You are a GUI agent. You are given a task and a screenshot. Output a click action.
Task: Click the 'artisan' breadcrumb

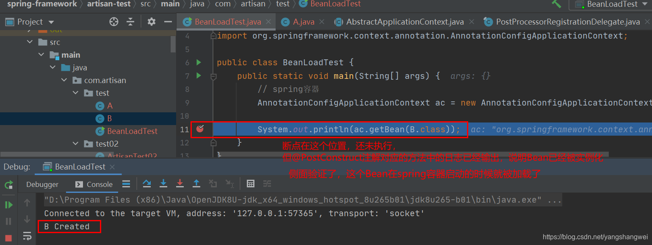click(253, 4)
